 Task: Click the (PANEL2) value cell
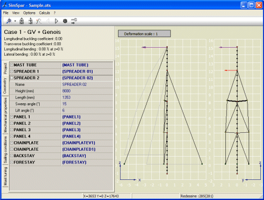coord(87,123)
